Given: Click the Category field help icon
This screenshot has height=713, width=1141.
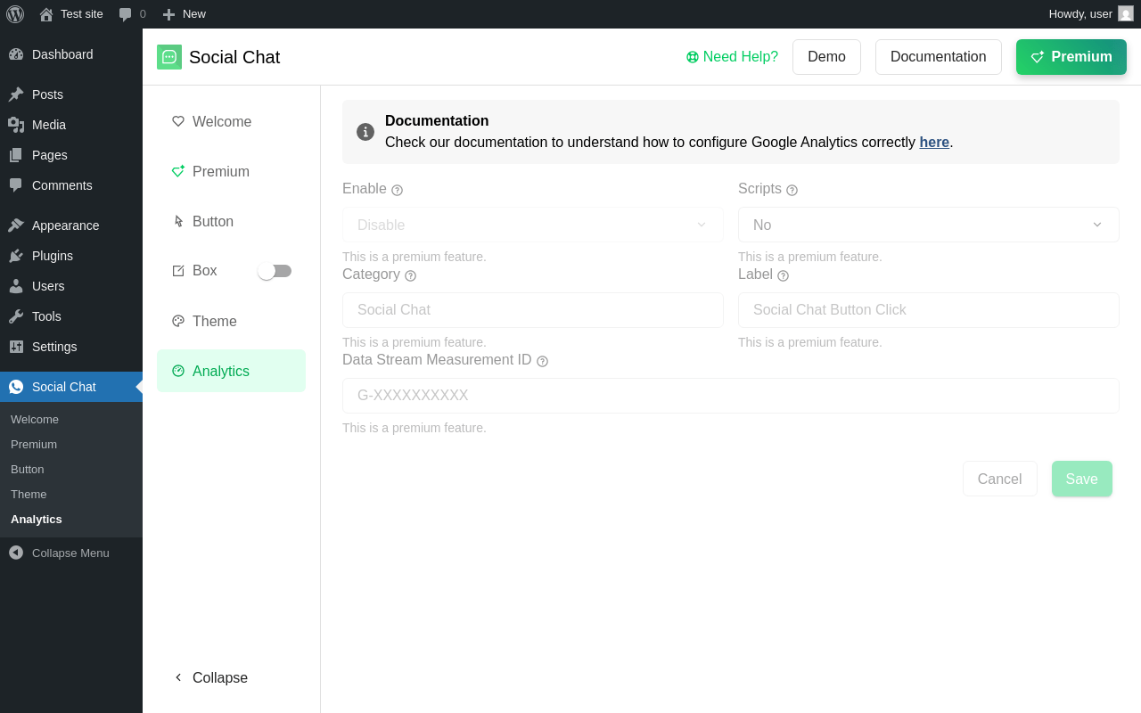Looking at the screenshot, I should [x=411, y=275].
